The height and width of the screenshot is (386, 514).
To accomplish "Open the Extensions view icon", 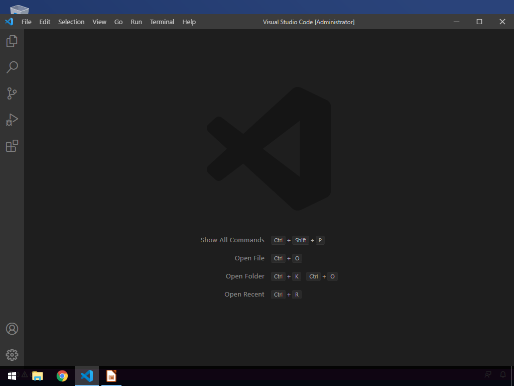I will tap(12, 146).
